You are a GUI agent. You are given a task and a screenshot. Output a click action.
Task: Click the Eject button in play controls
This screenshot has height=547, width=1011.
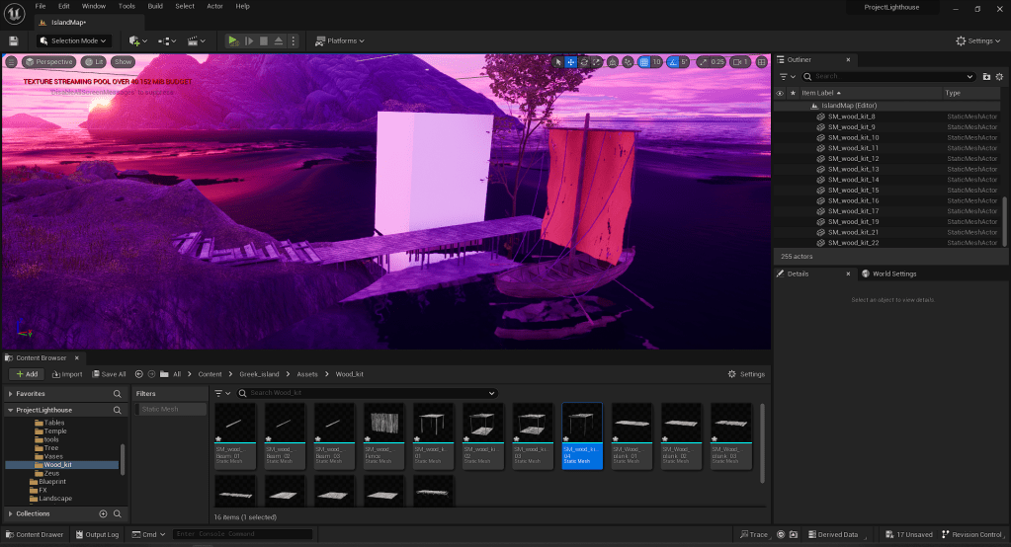pyautogui.click(x=280, y=40)
